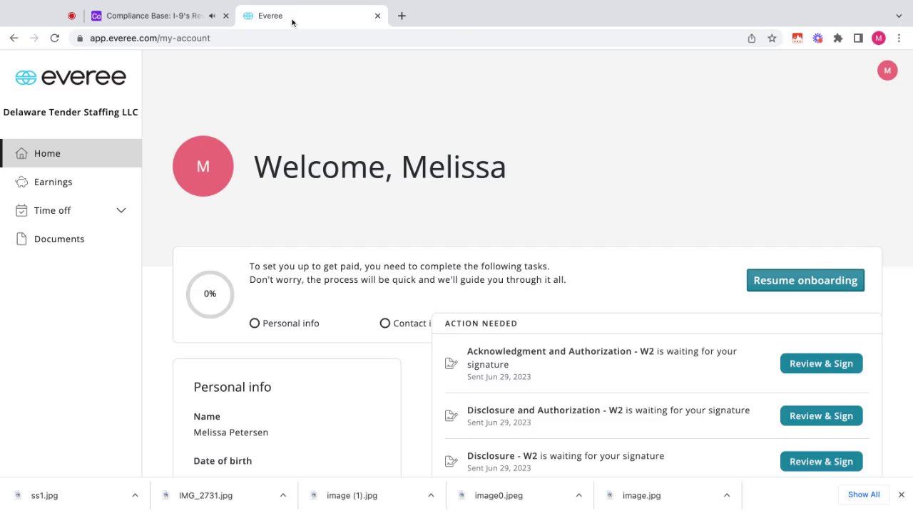The height and width of the screenshot is (513, 913).
Task: Open the browser extensions puzzle icon
Action: click(x=838, y=38)
